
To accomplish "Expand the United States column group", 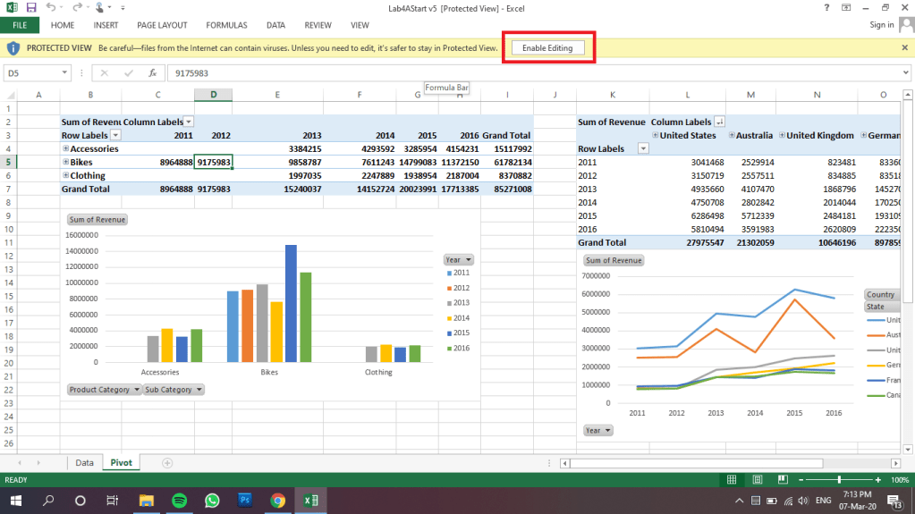I will tap(656, 135).
